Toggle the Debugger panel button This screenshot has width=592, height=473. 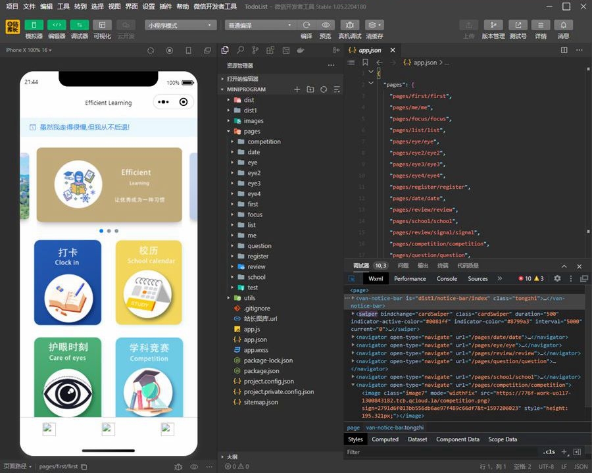click(x=79, y=25)
